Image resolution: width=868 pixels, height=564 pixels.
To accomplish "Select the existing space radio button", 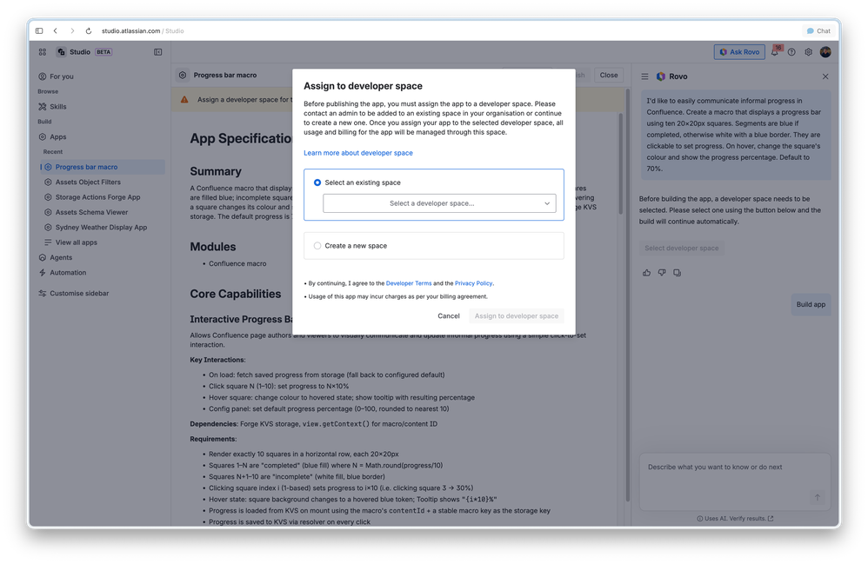I will pyautogui.click(x=317, y=182).
